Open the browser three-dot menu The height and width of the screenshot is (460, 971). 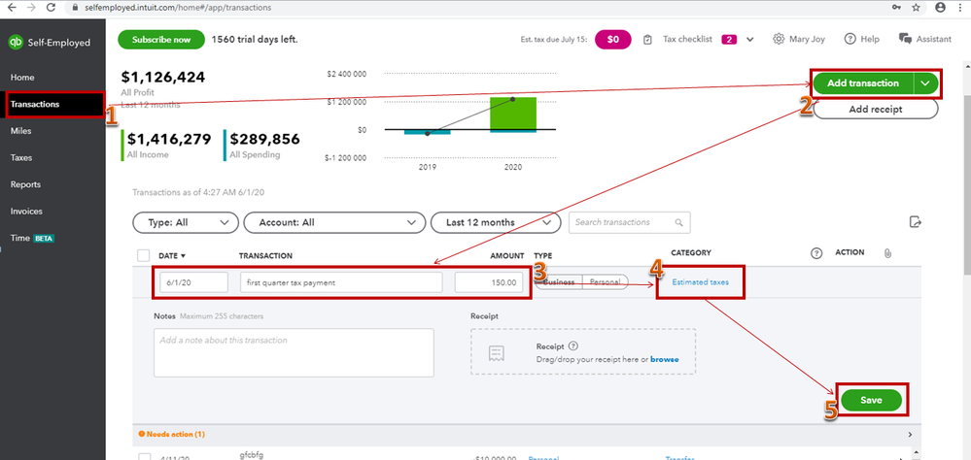[x=961, y=8]
